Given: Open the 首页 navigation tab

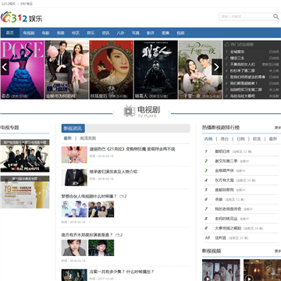Looking at the screenshot, I should (x=10, y=33).
